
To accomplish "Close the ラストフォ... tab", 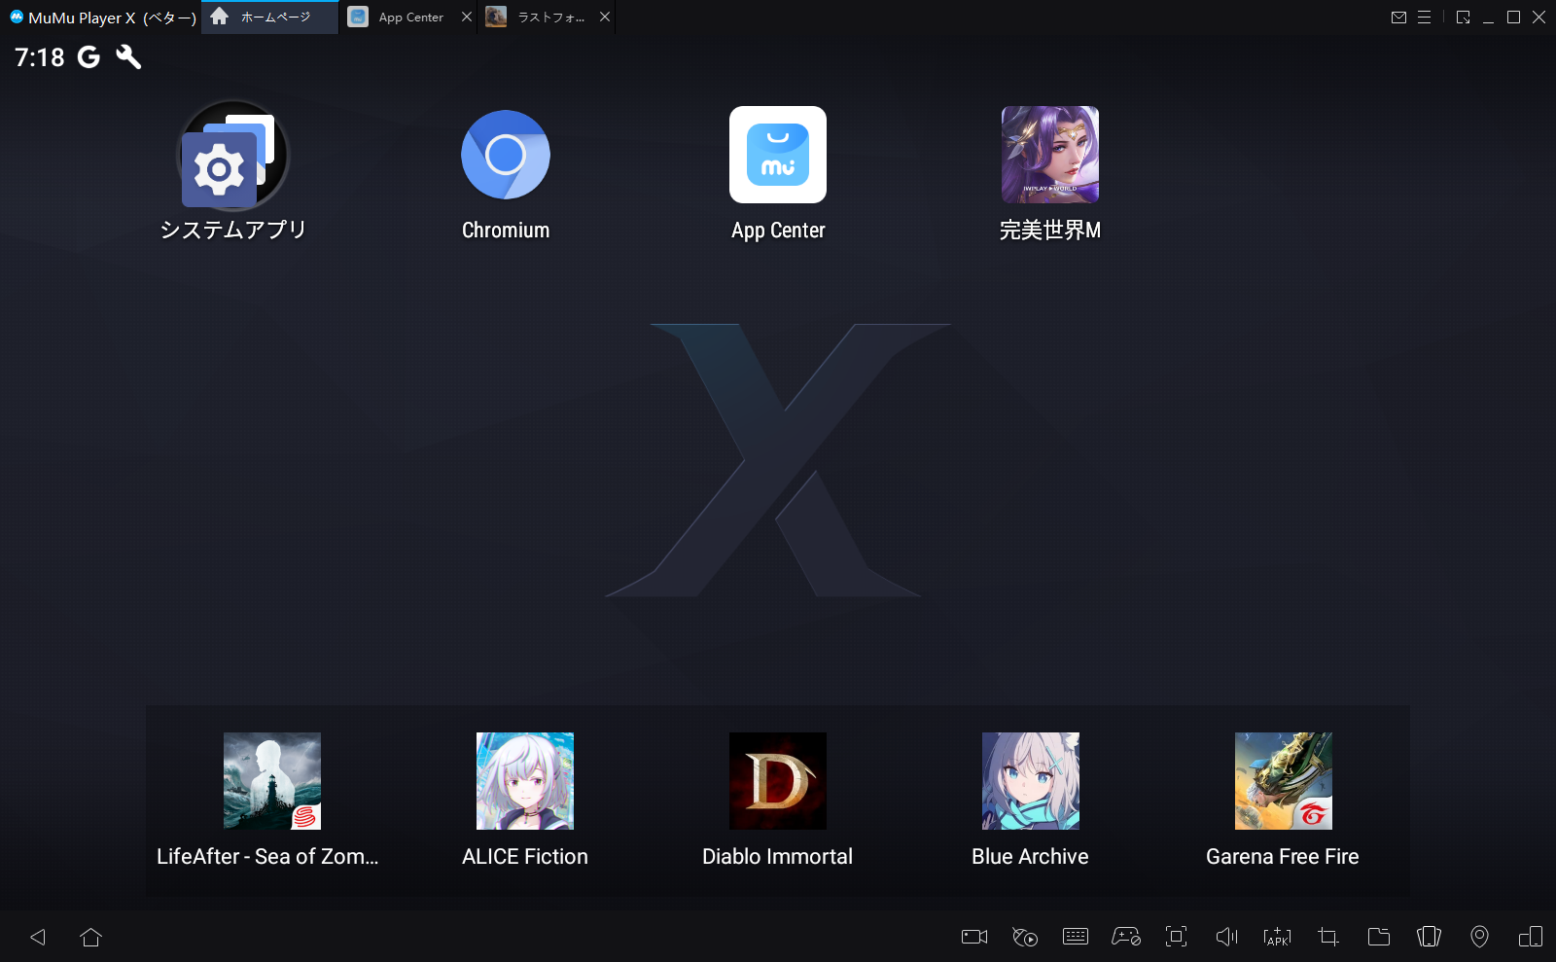I will 605,18.
